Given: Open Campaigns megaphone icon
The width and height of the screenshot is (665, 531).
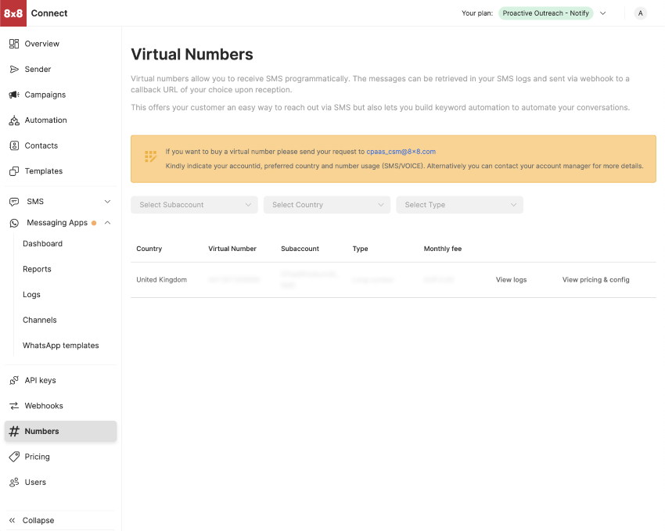Looking at the screenshot, I should (14, 95).
